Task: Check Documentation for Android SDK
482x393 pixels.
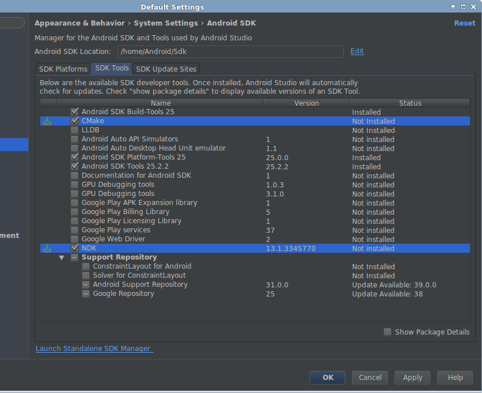Action: (x=75, y=175)
